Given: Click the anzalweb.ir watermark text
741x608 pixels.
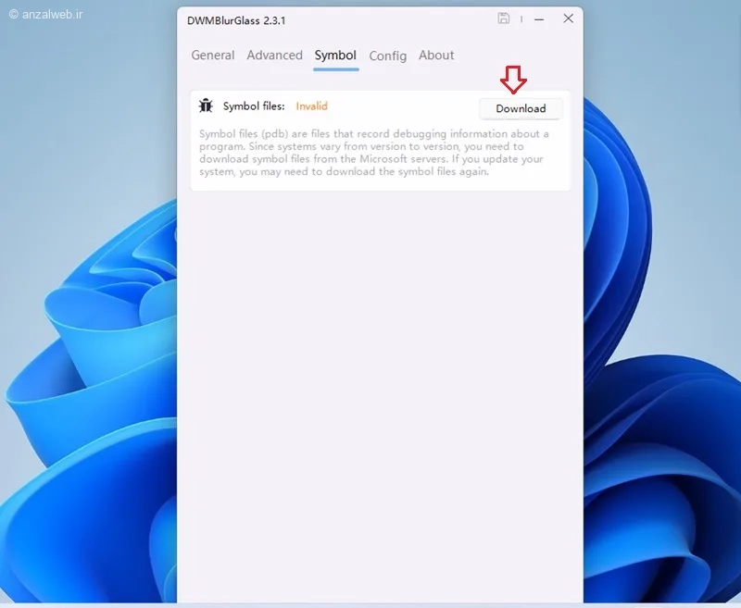Looking at the screenshot, I should coord(44,16).
